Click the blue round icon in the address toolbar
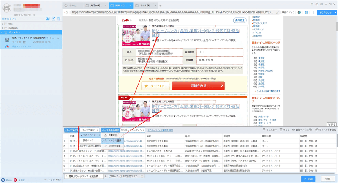The height and width of the screenshot is (183, 338). click(306, 12)
